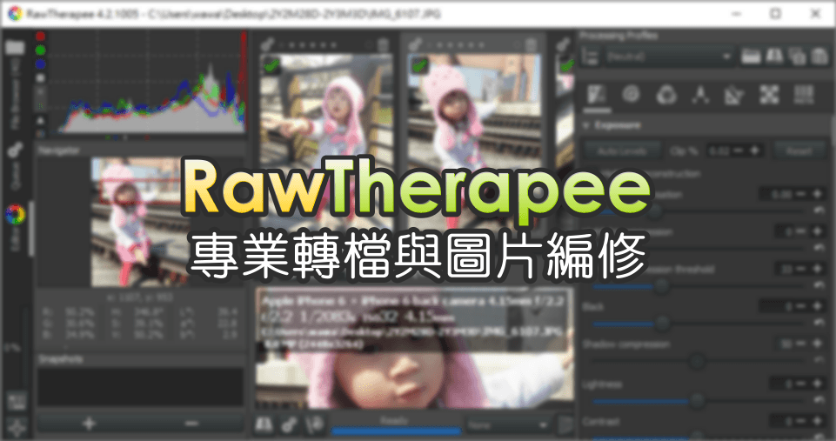Screen dimensions: 836x441
Task: Click the Save current profile icon
Action: [x=774, y=56]
